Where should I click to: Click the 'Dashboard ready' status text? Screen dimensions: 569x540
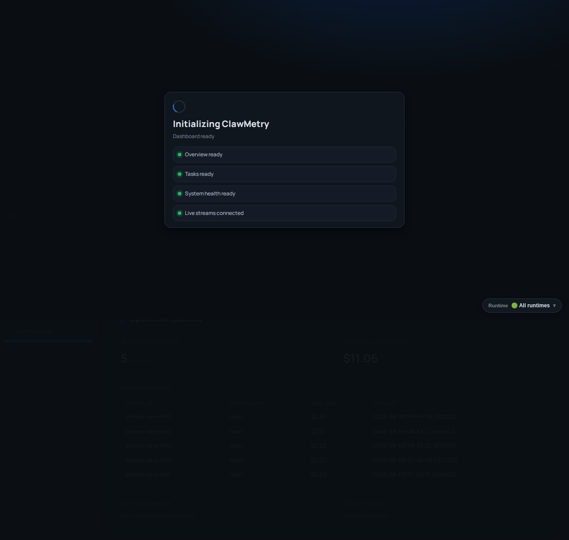194,136
